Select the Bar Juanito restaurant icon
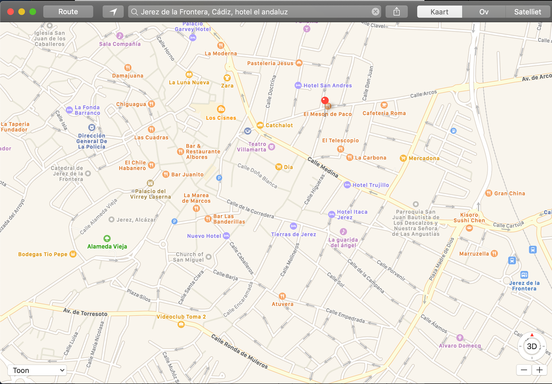Image resolution: width=552 pixels, height=384 pixels. [166, 174]
